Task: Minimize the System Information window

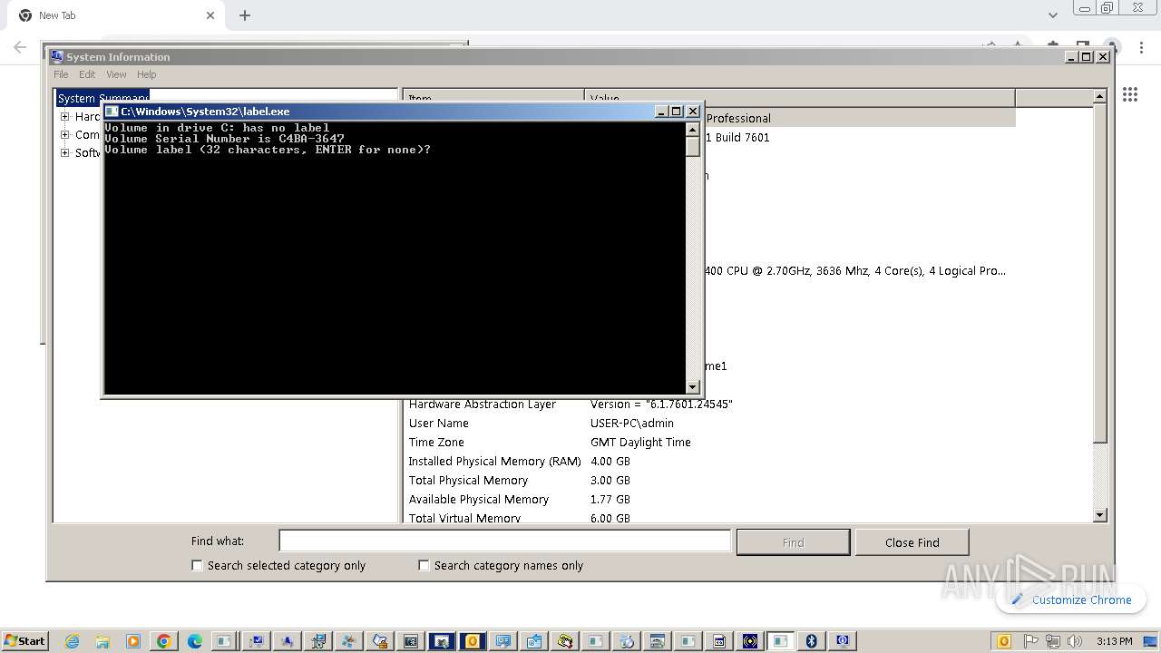Action: 1072,56
